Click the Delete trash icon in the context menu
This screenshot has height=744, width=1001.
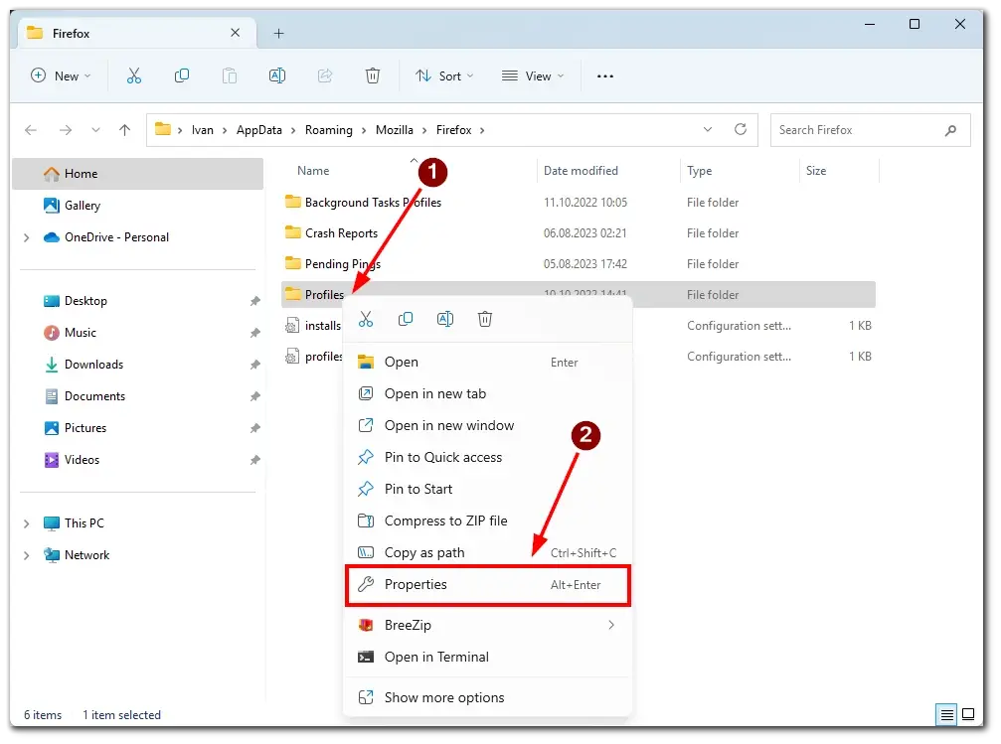pos(485,319)
